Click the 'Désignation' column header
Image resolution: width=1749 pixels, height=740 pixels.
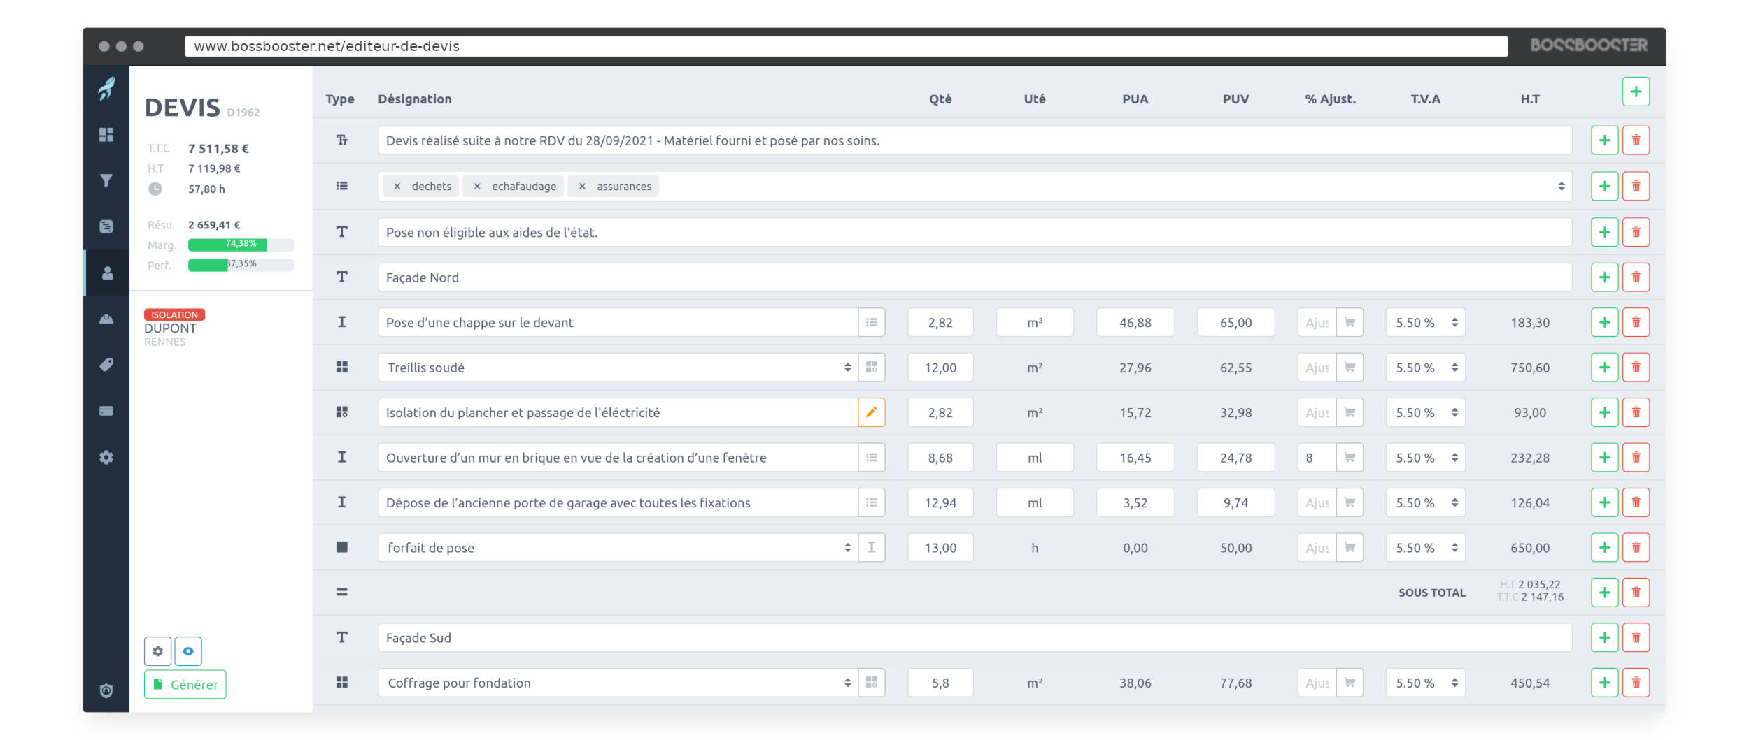(x=415, y=99)
